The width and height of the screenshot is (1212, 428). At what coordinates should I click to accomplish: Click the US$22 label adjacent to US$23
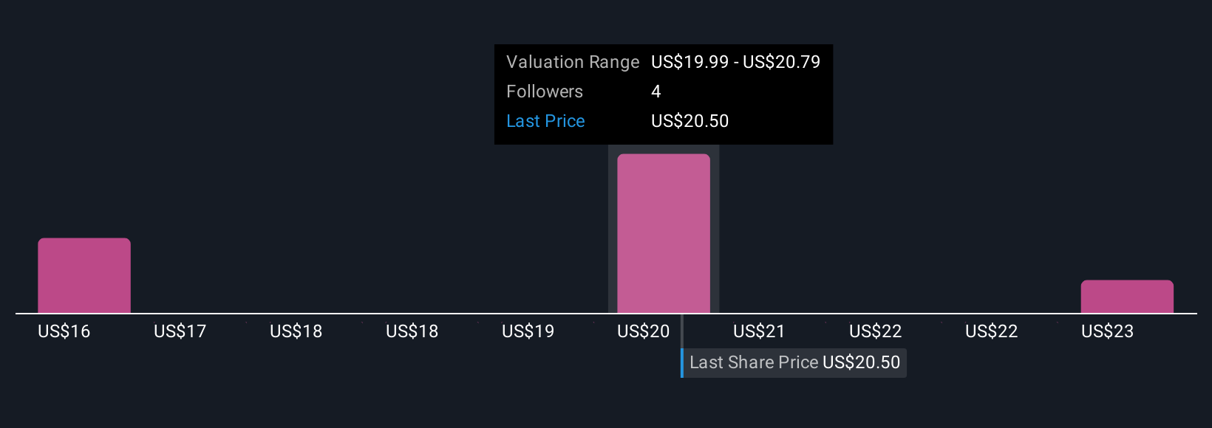tap(991, 331)
